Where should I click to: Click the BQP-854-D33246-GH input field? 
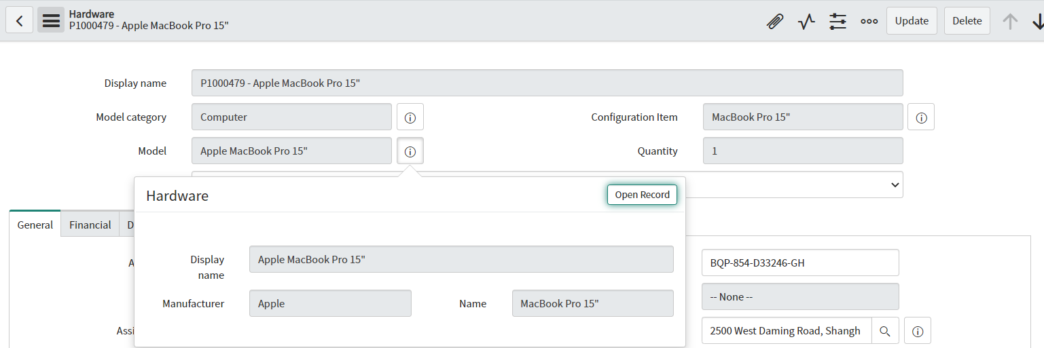pyautogui.click(x=800, y=263)
